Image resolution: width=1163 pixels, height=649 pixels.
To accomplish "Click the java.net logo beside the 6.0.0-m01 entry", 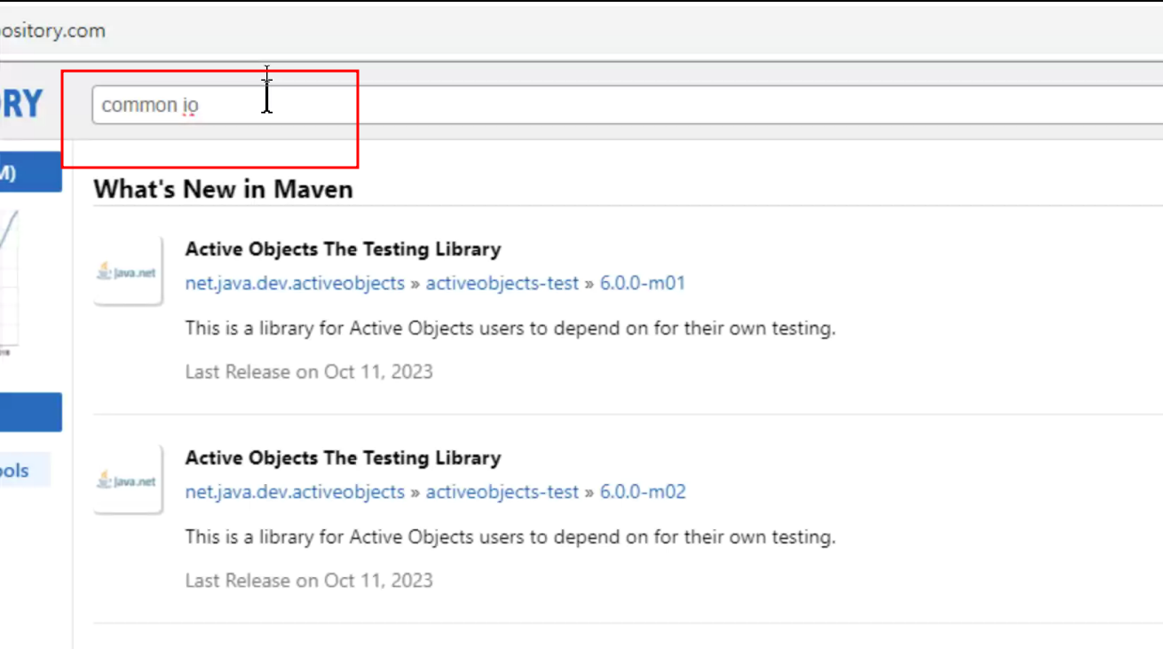I will pyautogui.click(x=128, y=270).
